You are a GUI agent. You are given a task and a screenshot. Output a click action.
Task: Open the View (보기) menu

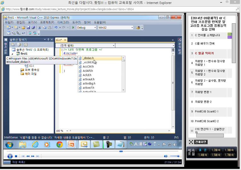click(x=32, y=22)
